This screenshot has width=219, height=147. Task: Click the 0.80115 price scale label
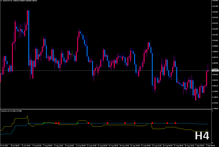pyautogui.click(x=215, y=86)
